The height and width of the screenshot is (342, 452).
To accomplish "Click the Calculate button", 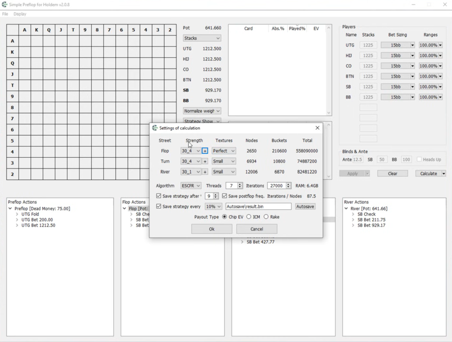I will pos(428,174).
